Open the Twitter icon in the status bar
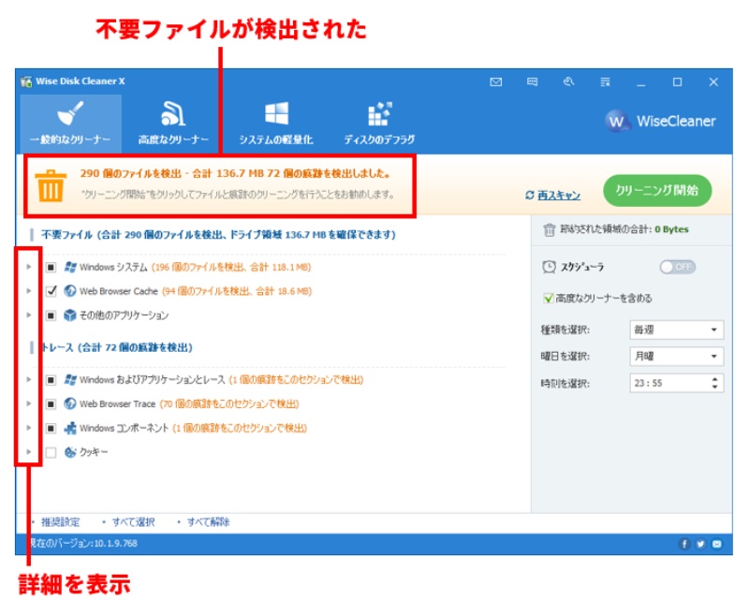 700,544
